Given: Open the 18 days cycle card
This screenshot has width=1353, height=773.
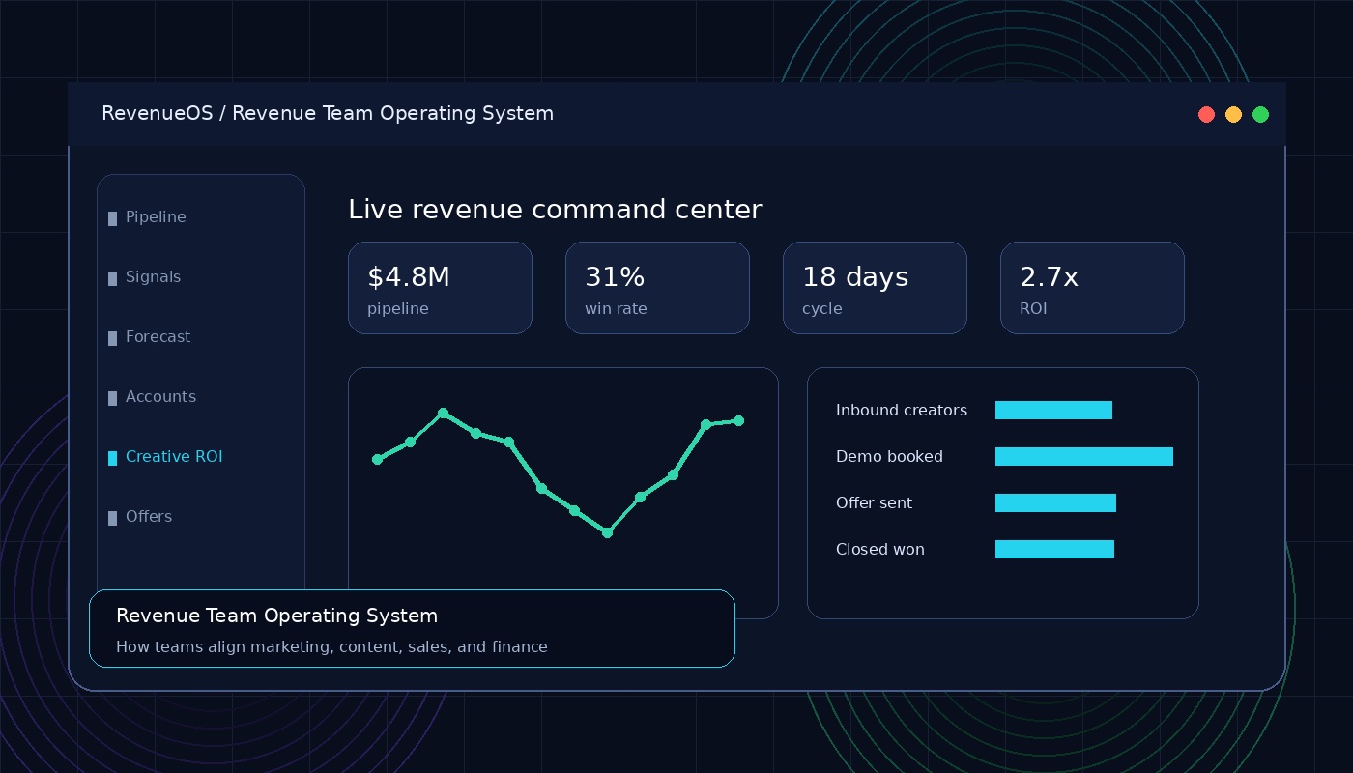Looking at the screenshot, I should [x=875, y=288].
